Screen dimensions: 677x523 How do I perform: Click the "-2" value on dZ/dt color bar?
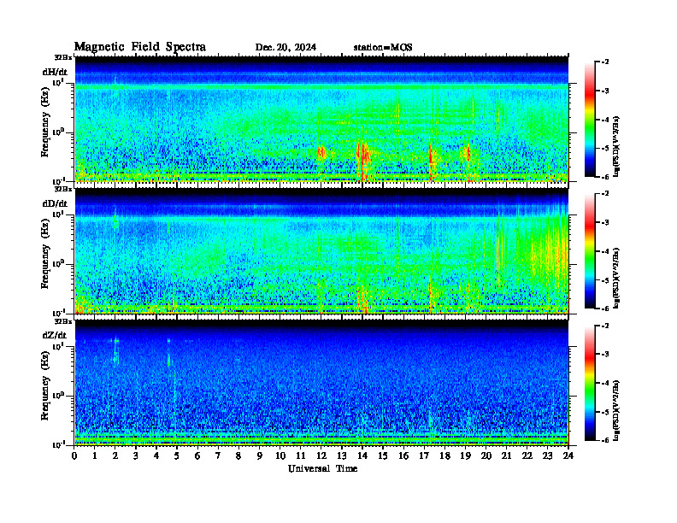605,326
